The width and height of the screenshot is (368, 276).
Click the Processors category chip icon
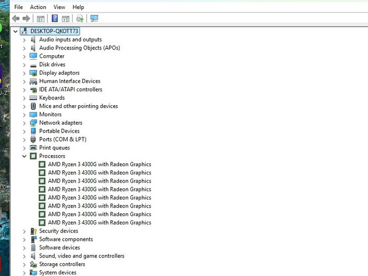point(33,156)
